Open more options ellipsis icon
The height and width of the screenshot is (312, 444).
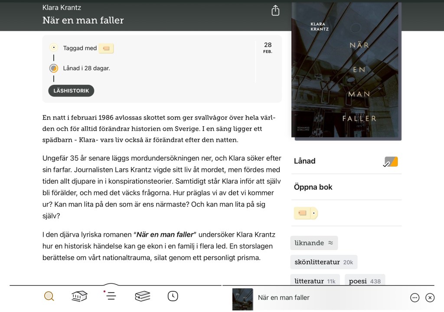pyautogui.click(x=415, y=298)
